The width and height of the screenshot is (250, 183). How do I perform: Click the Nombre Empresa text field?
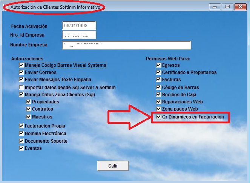click(127, 45)
